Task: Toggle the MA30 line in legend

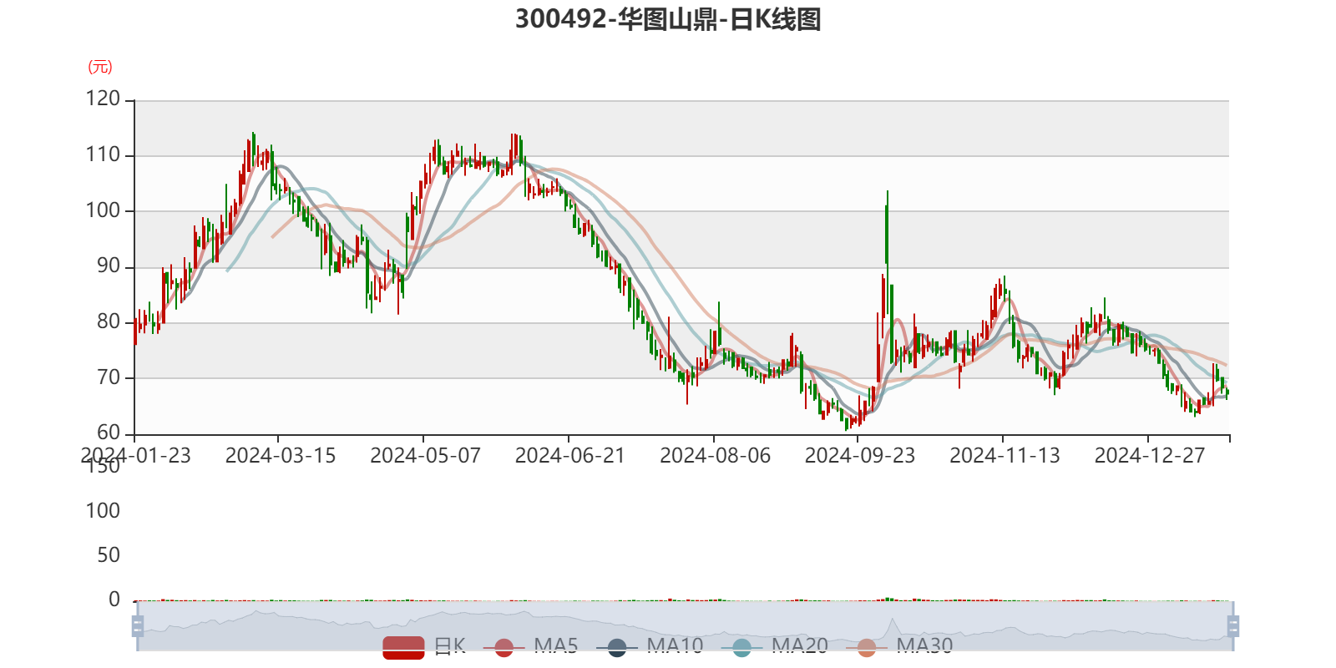Action: (899, 647)
